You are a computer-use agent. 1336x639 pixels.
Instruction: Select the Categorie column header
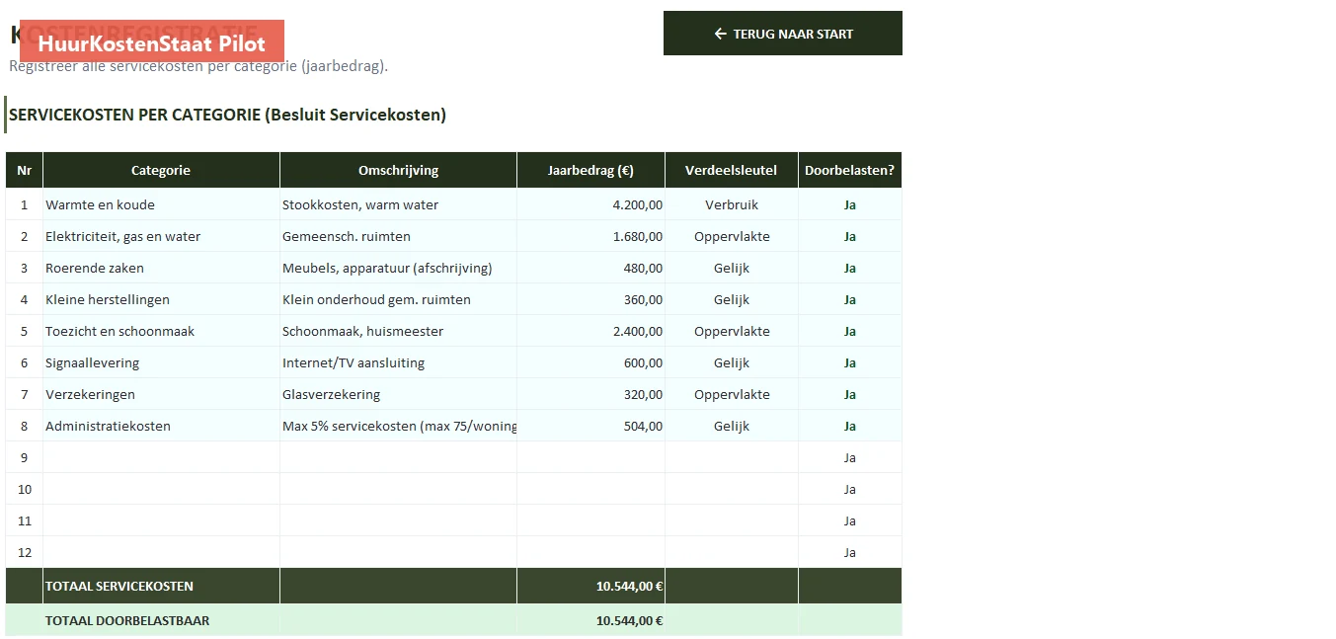161,170
